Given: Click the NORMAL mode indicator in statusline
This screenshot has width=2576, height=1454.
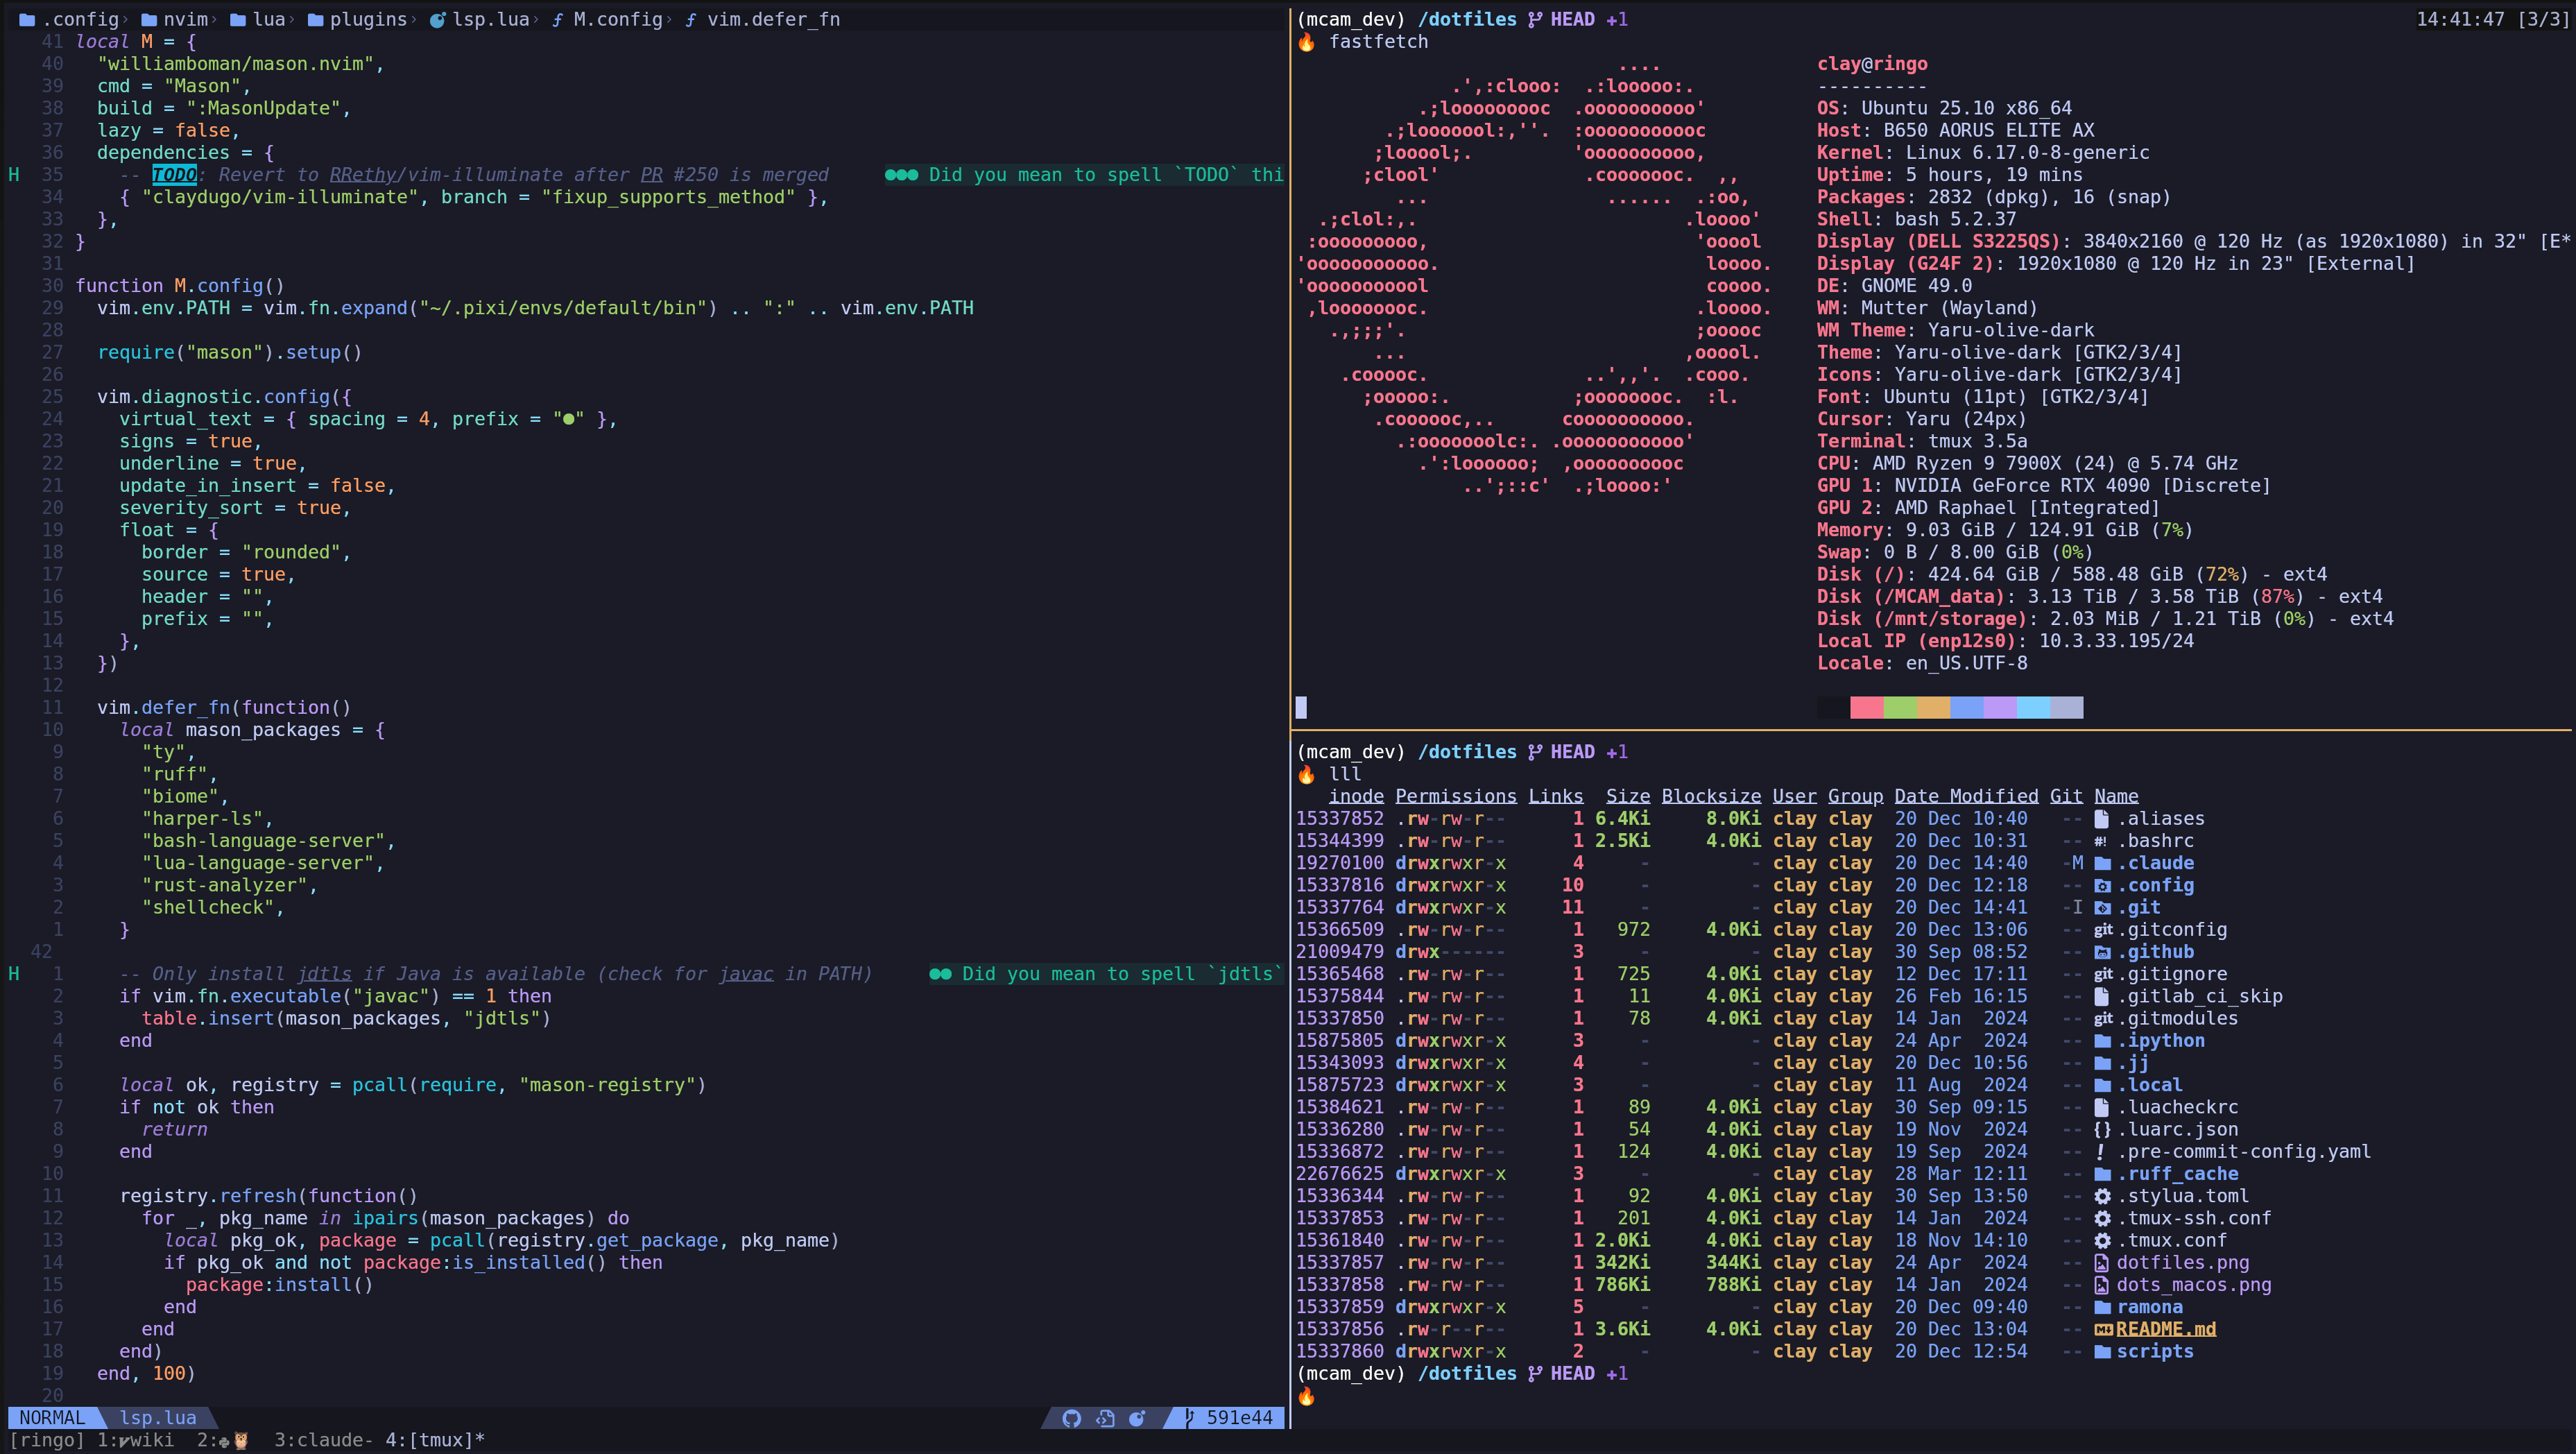Looking at the screenshot, I should pyautogui.click(x=52, y=1418).
